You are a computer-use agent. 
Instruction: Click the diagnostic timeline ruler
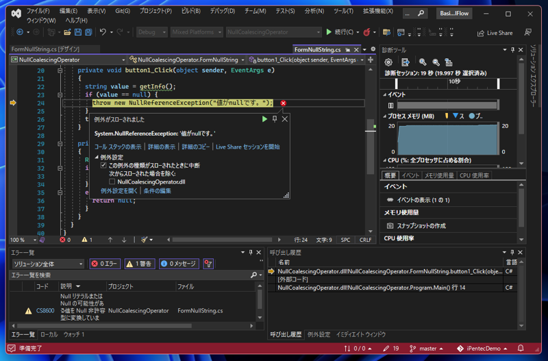tap(448, 84)
